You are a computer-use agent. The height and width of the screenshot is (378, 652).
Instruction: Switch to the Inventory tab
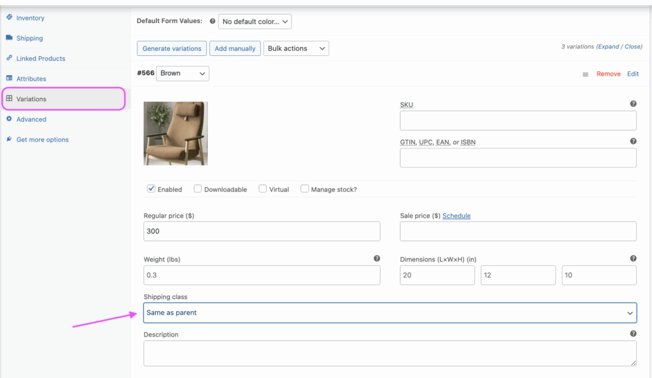[30, 18]
